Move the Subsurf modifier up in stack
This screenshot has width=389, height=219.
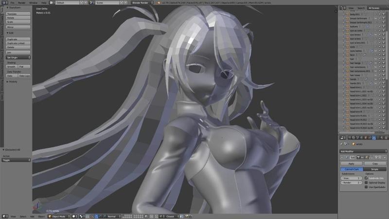point(376,157)
